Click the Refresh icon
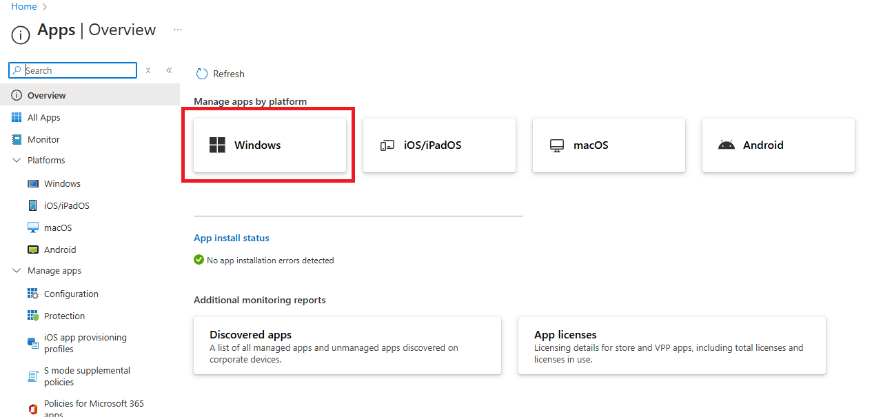This screenshot has width=872, height=417. 202,74
